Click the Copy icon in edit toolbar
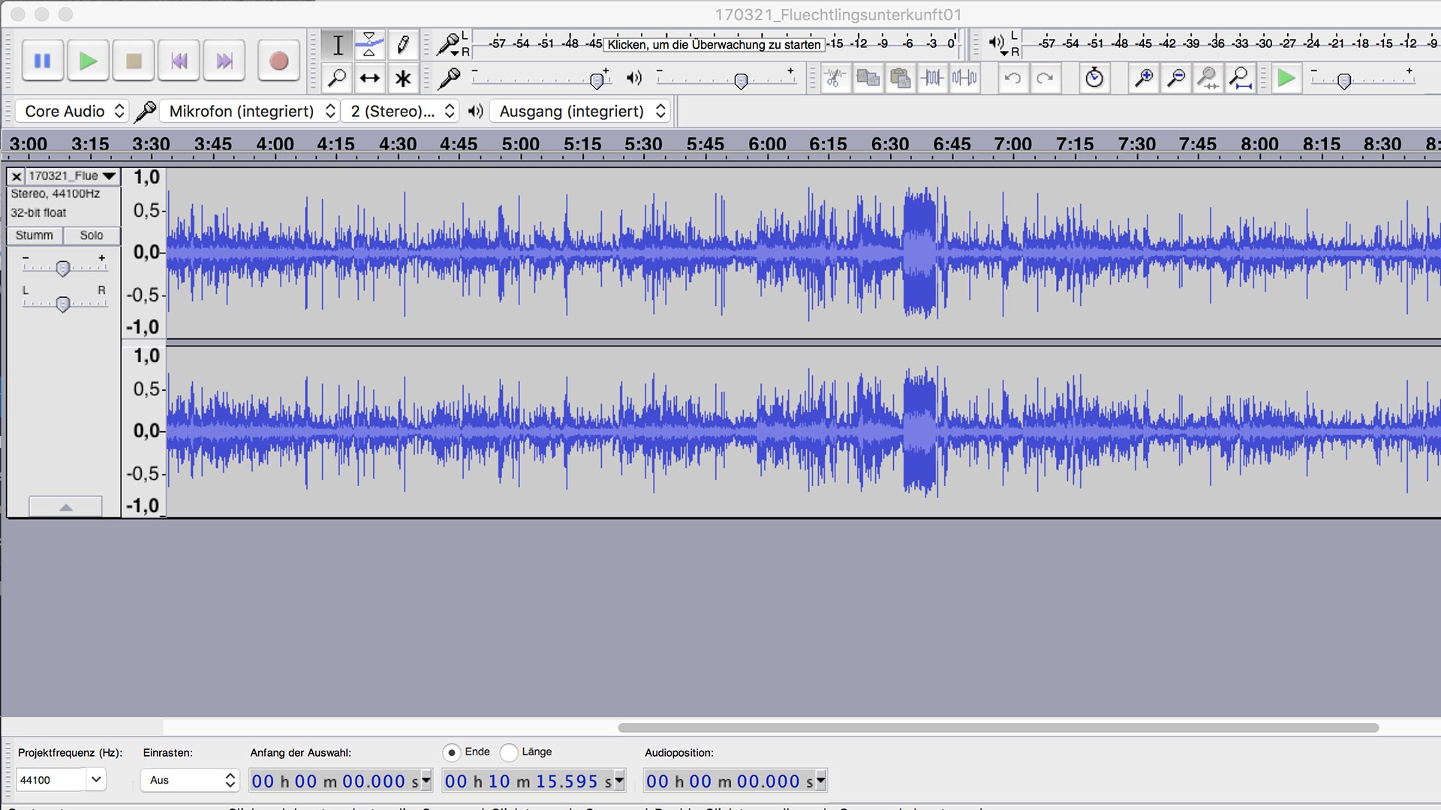This screenshot has width=1441, height=810. coord(868,78)
